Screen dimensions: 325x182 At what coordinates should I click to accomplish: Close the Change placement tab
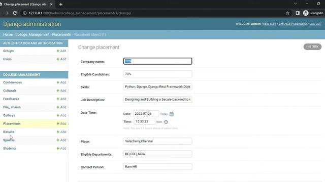point(51,4)
